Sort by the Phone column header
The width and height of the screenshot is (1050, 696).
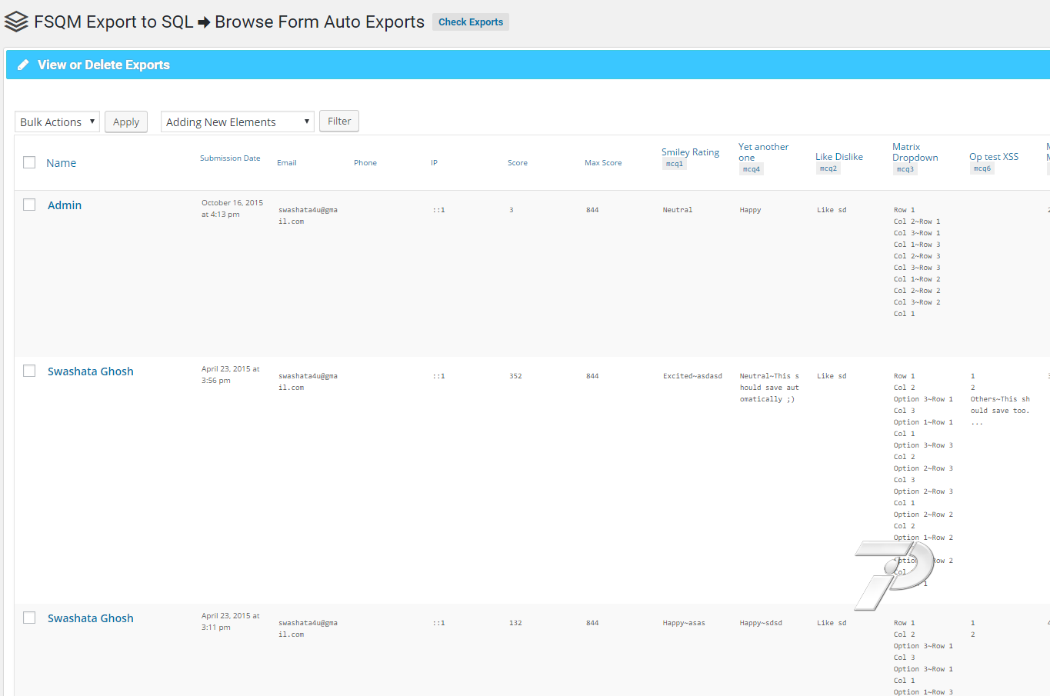coord(365,163)
